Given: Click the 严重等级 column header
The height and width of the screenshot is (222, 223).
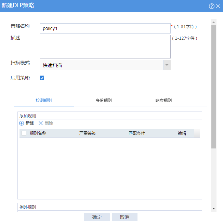Looking at the screenshot, I should pos(88,133).
